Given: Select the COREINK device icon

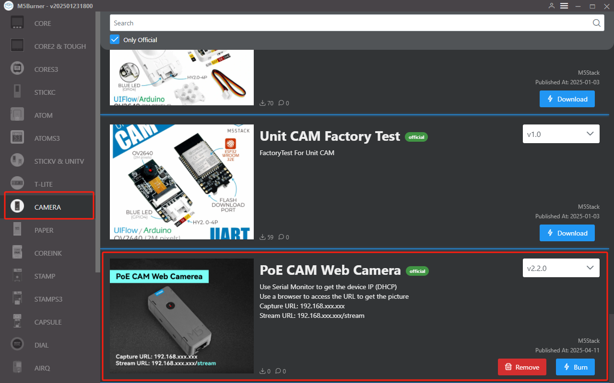Looking at the screenshot, I should (17, 252).
